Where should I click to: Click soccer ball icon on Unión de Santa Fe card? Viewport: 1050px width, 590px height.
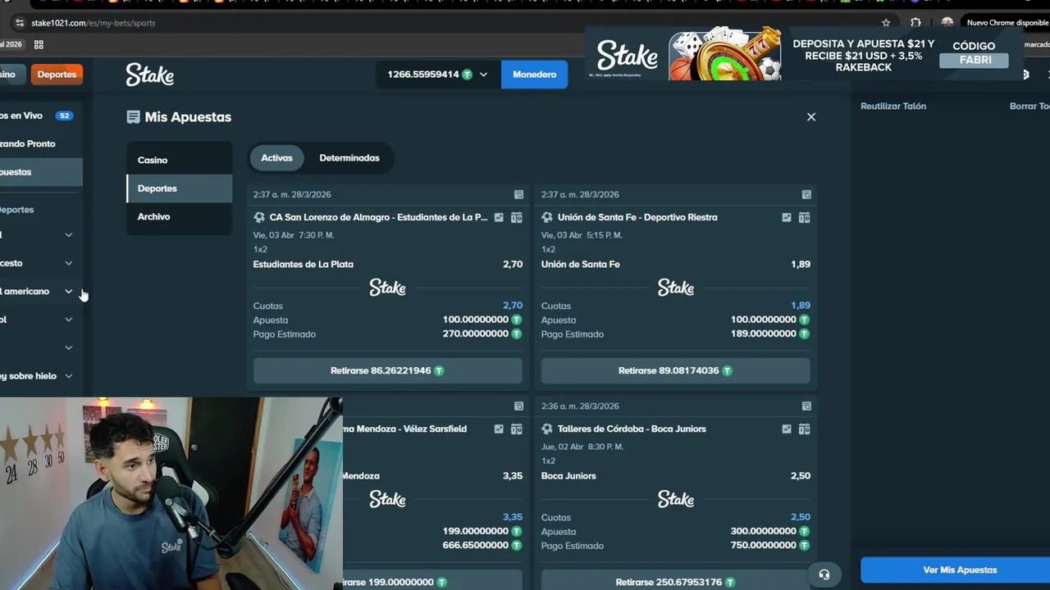(x=547, y=218)
